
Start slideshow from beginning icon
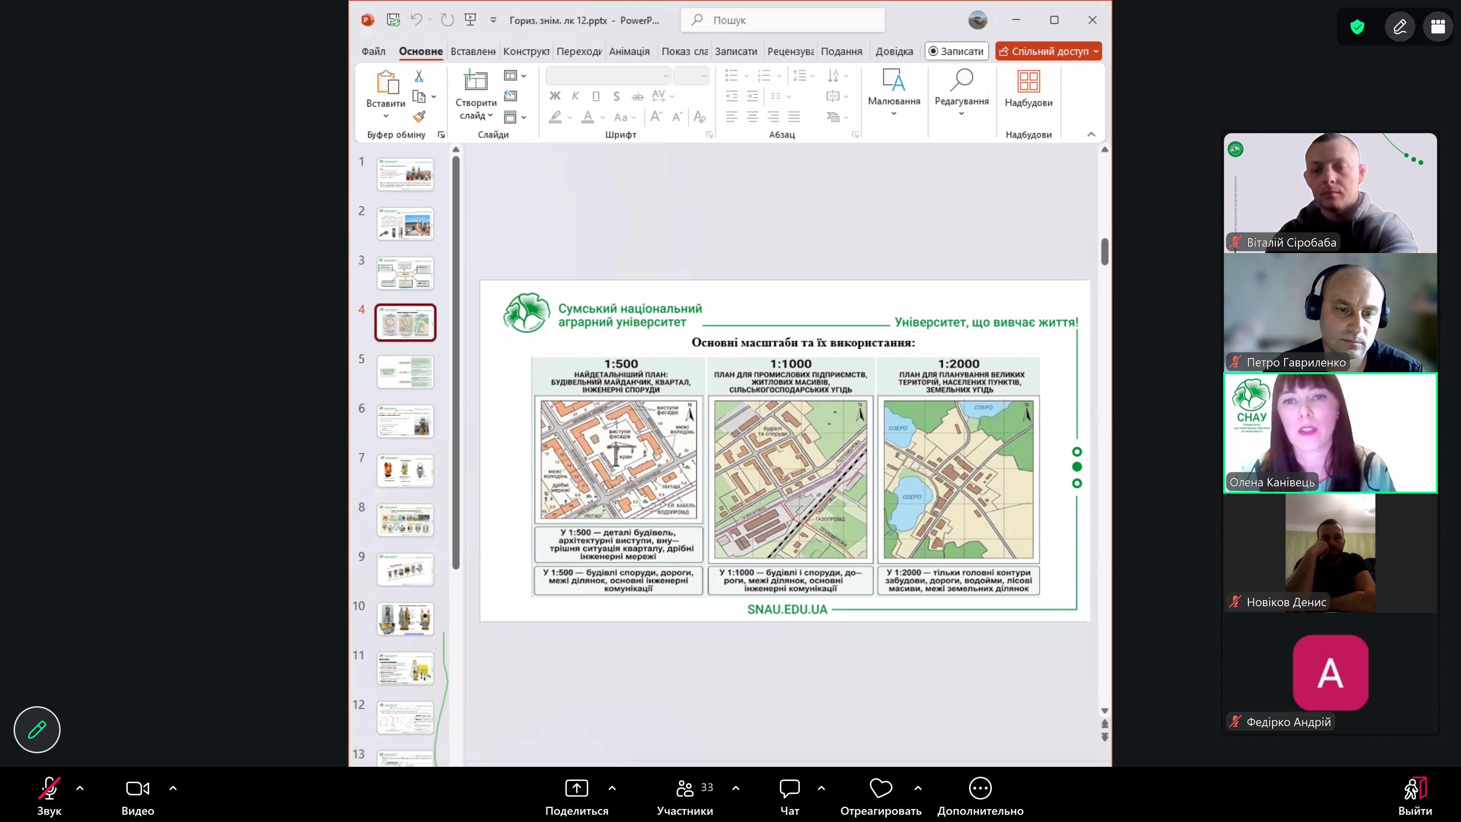click(x=470, y=20)
